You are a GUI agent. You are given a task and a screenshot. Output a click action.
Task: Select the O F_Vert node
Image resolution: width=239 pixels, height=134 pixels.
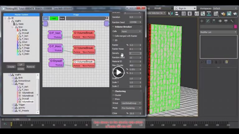pos(55,35)
